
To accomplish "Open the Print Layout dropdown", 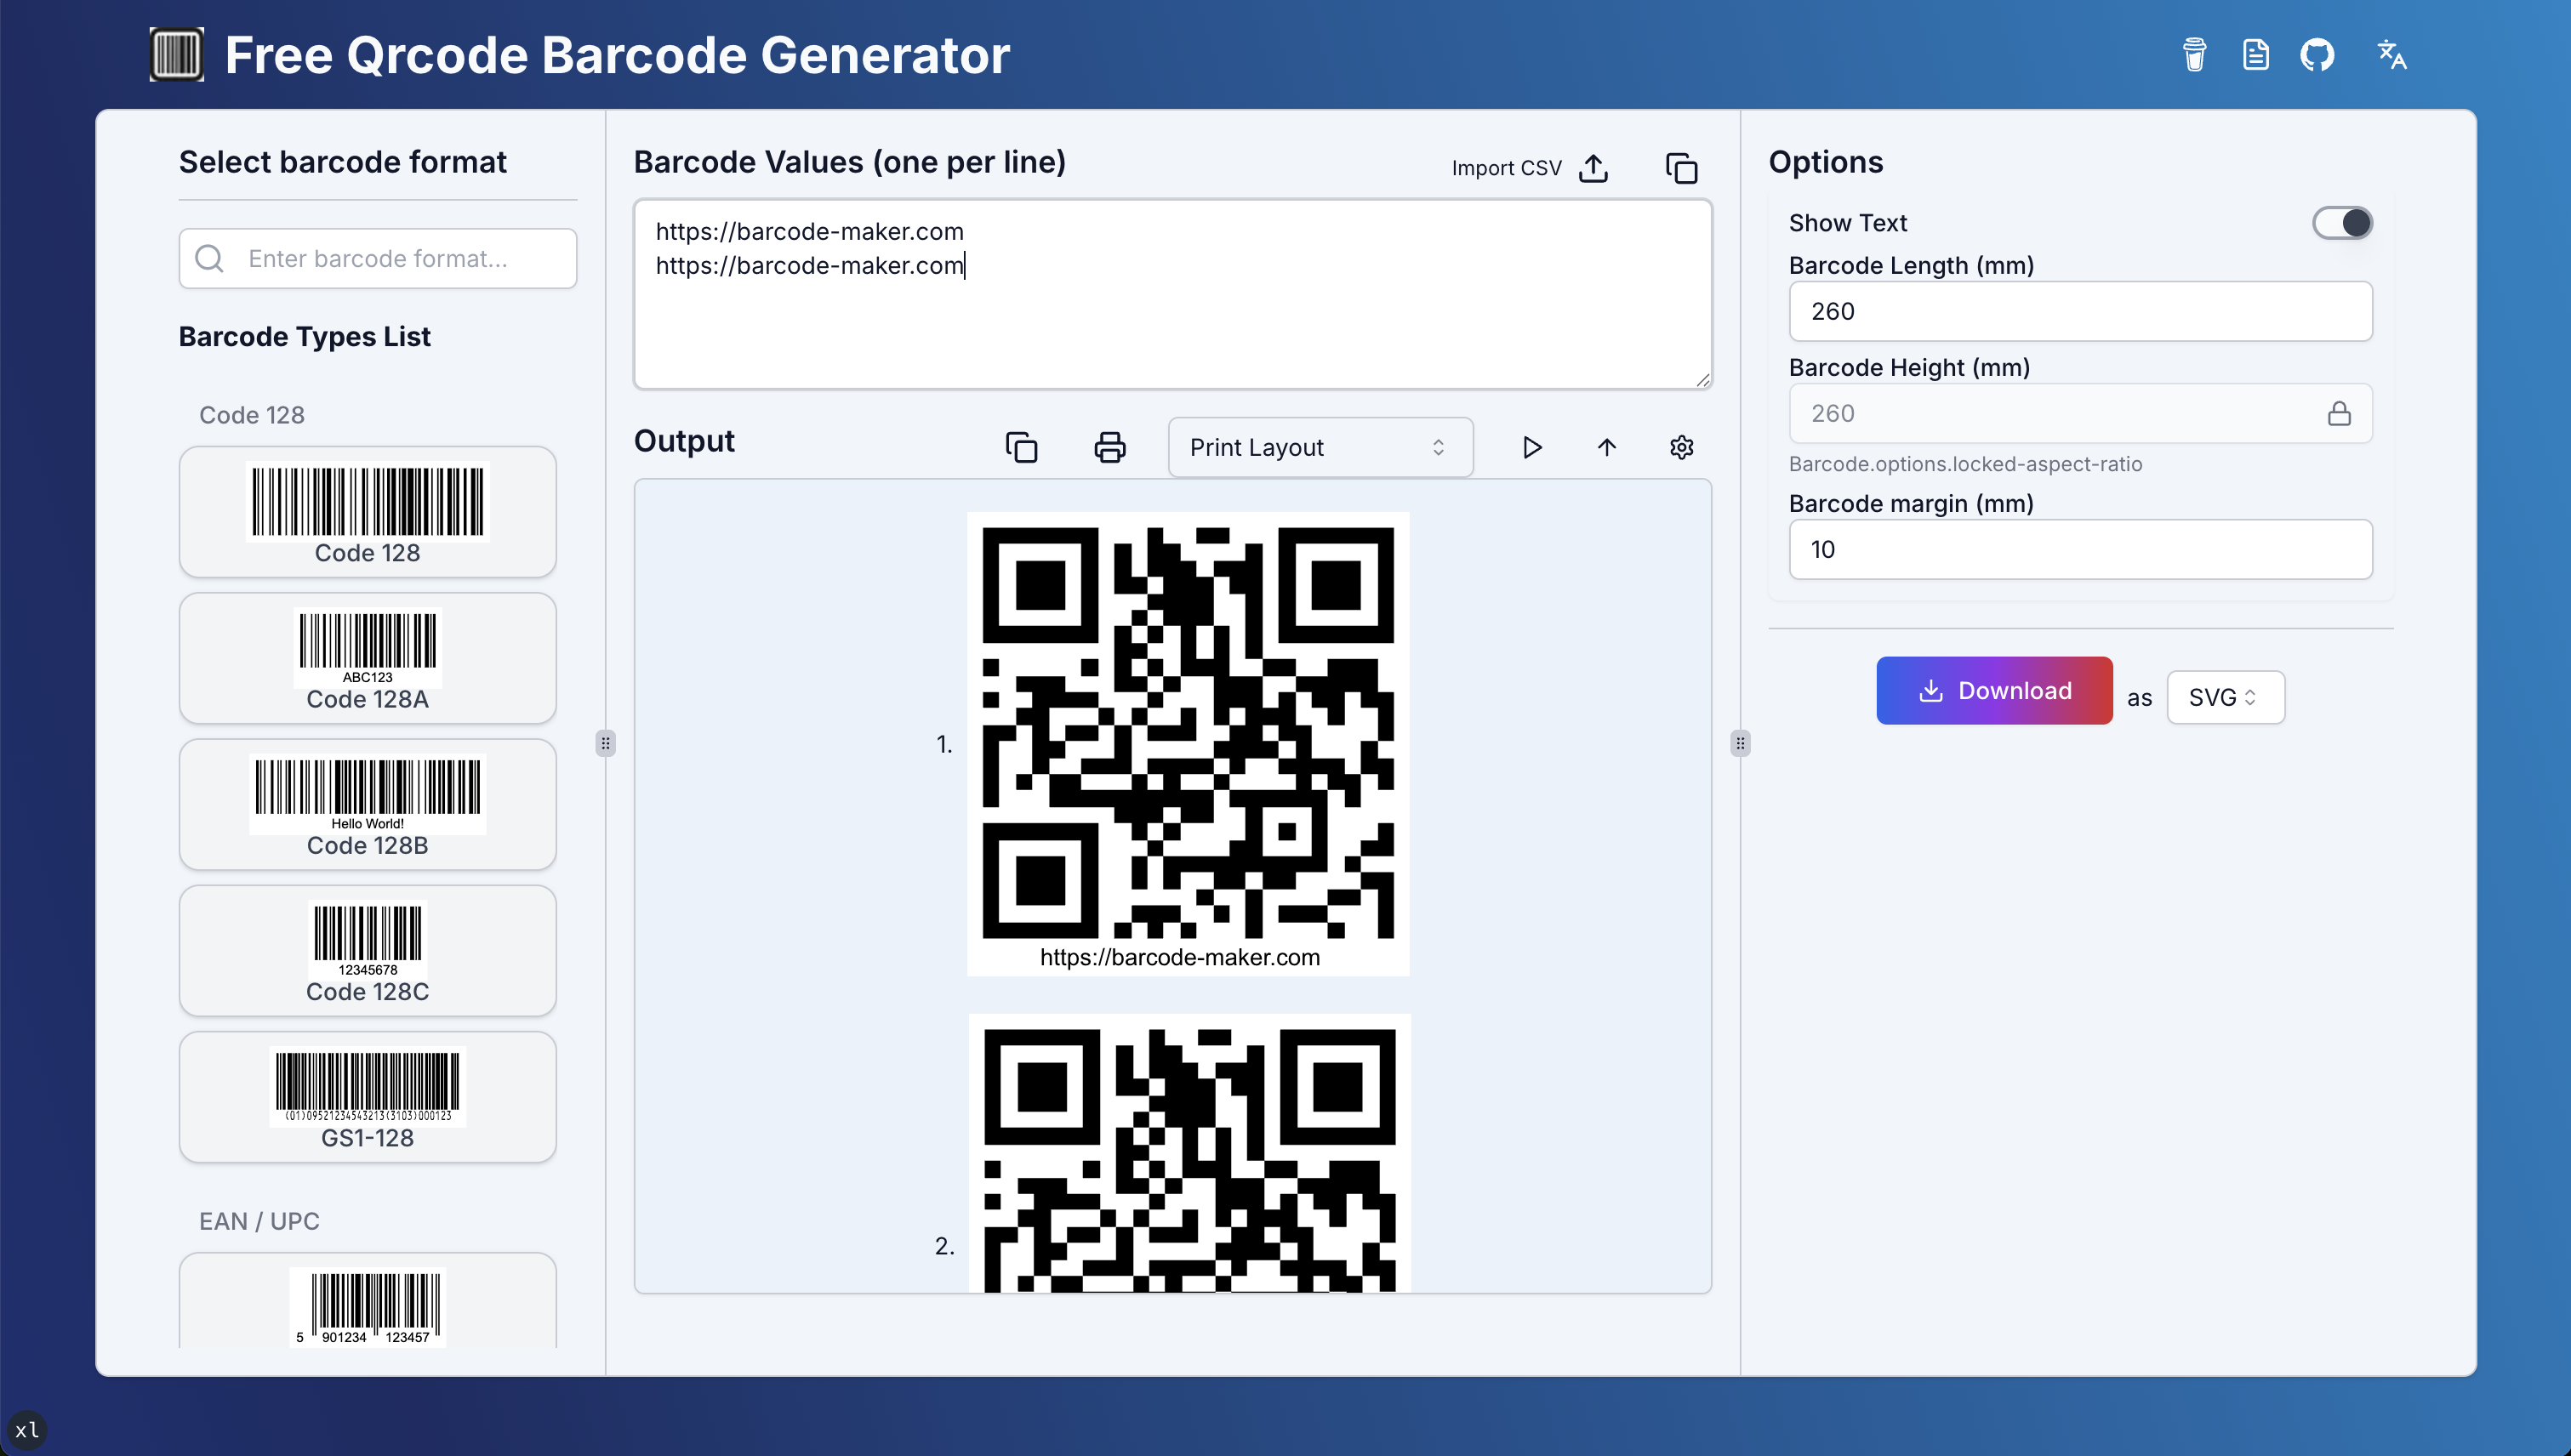I will (x=1320, y=447).
